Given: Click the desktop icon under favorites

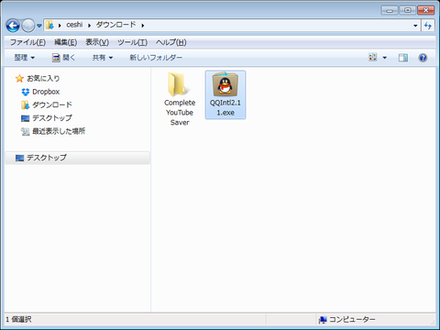Looking at the screenshot, I should tap(25, 118).
